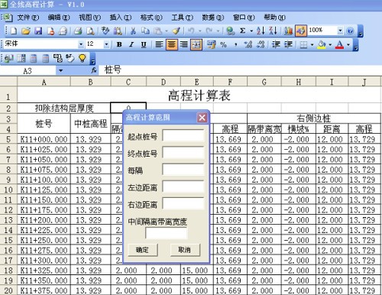Toggle the highlighted Drawing toolbar button
Screen dimensions: 382x295
301,31
